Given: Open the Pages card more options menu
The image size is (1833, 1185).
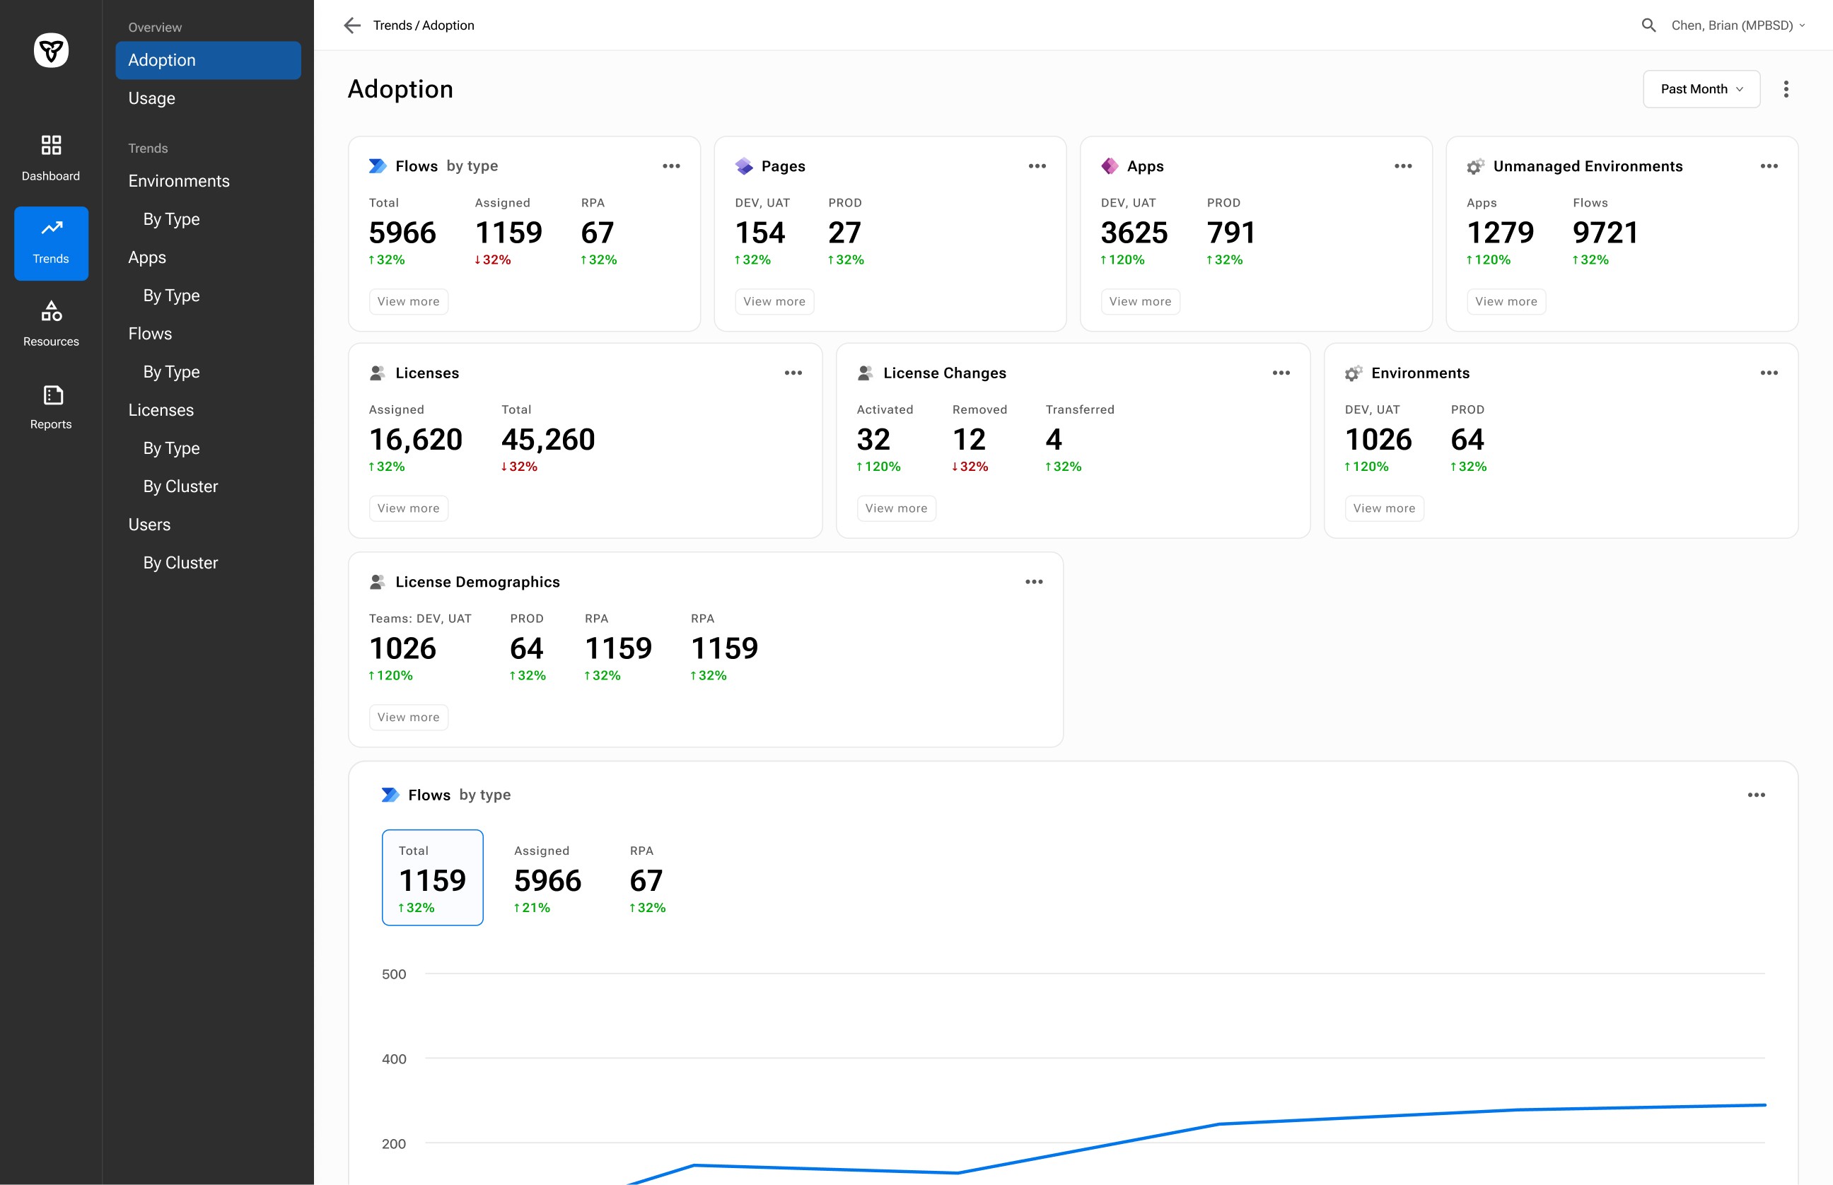Looking at the screenshot, I should tap(1037, 166).
